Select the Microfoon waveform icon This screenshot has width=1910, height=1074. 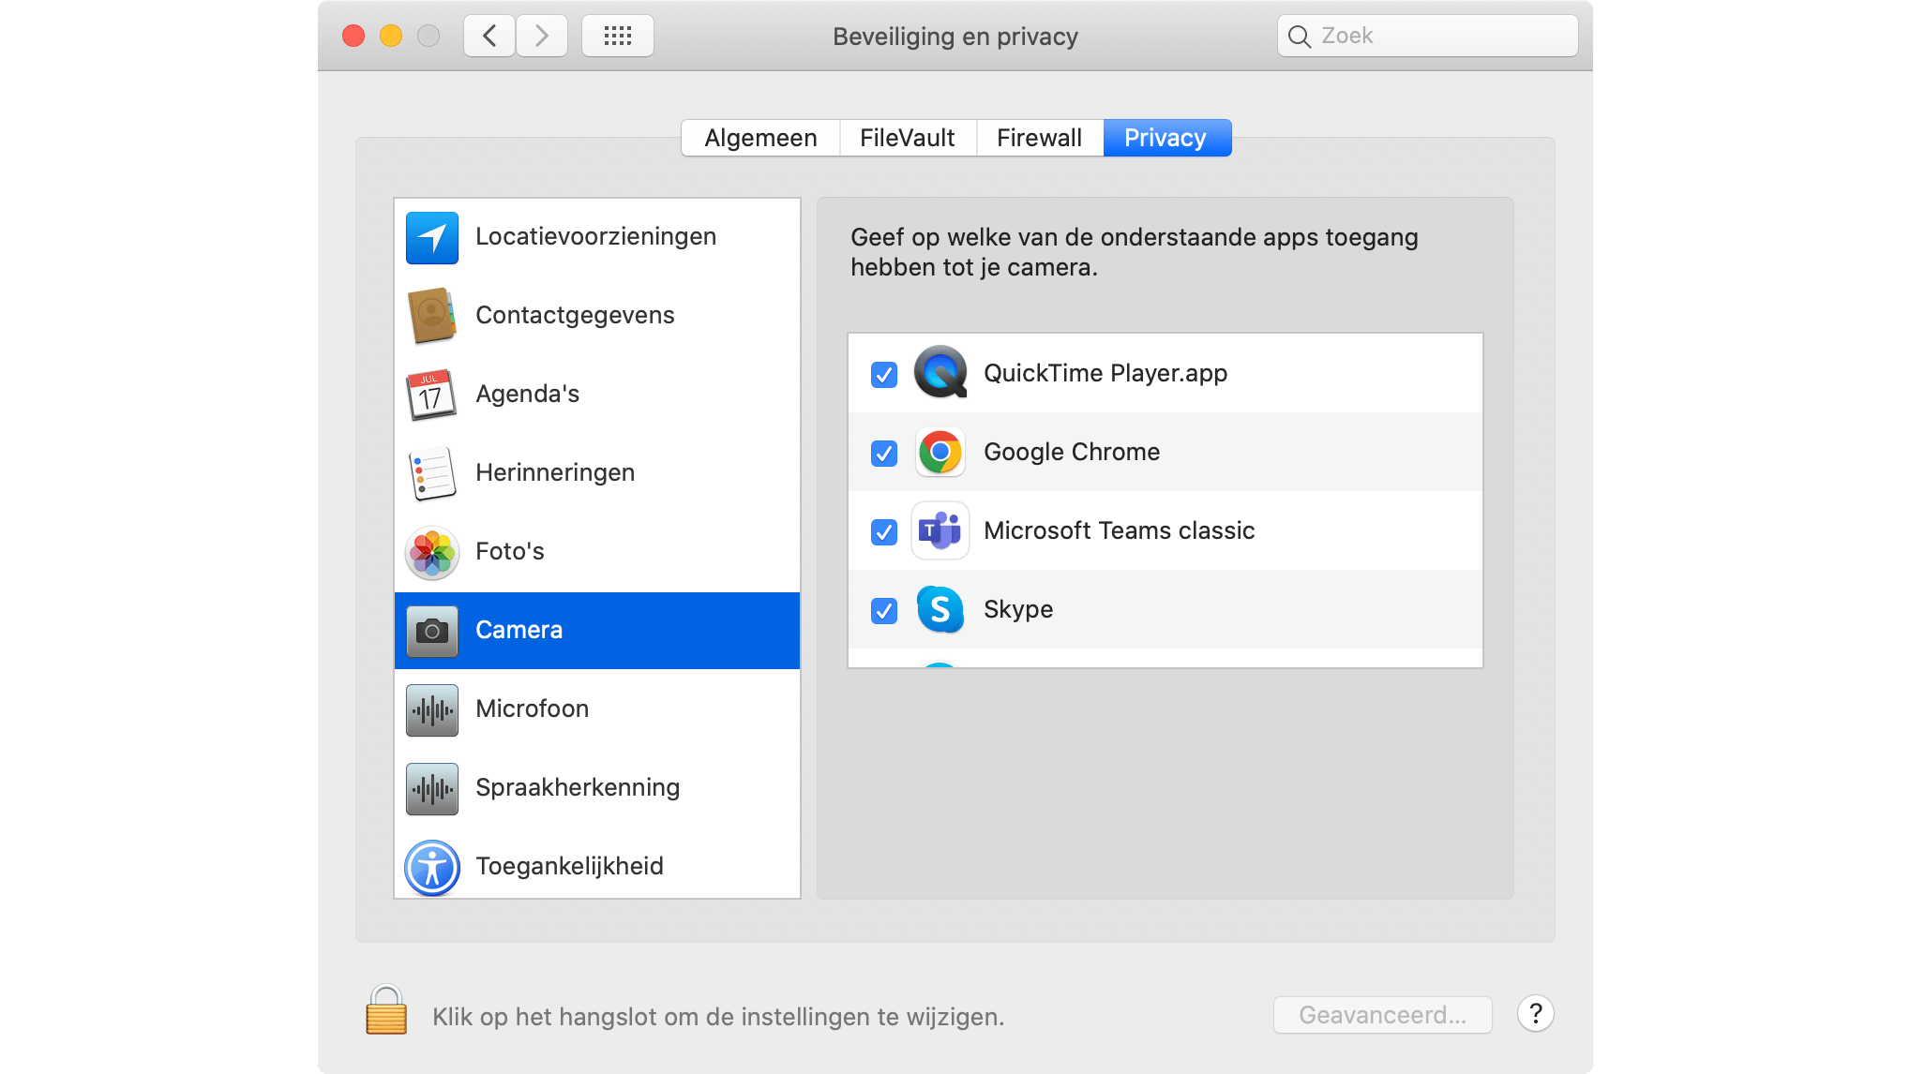pos(431,709)
